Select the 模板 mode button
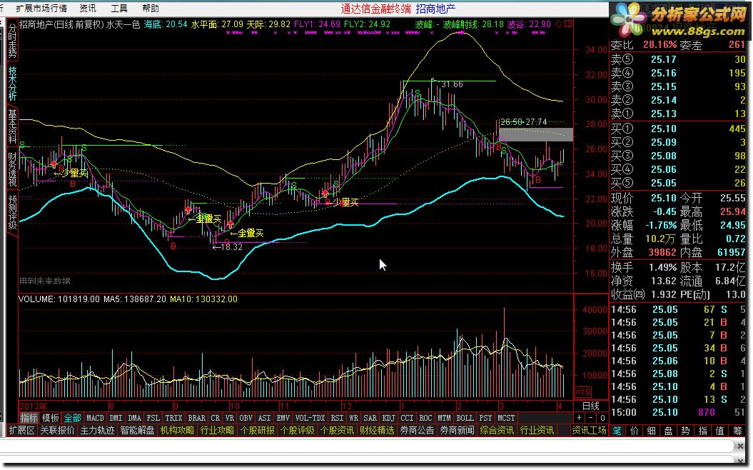The width and height of the screenshot is (753, 470). point(50,418)
